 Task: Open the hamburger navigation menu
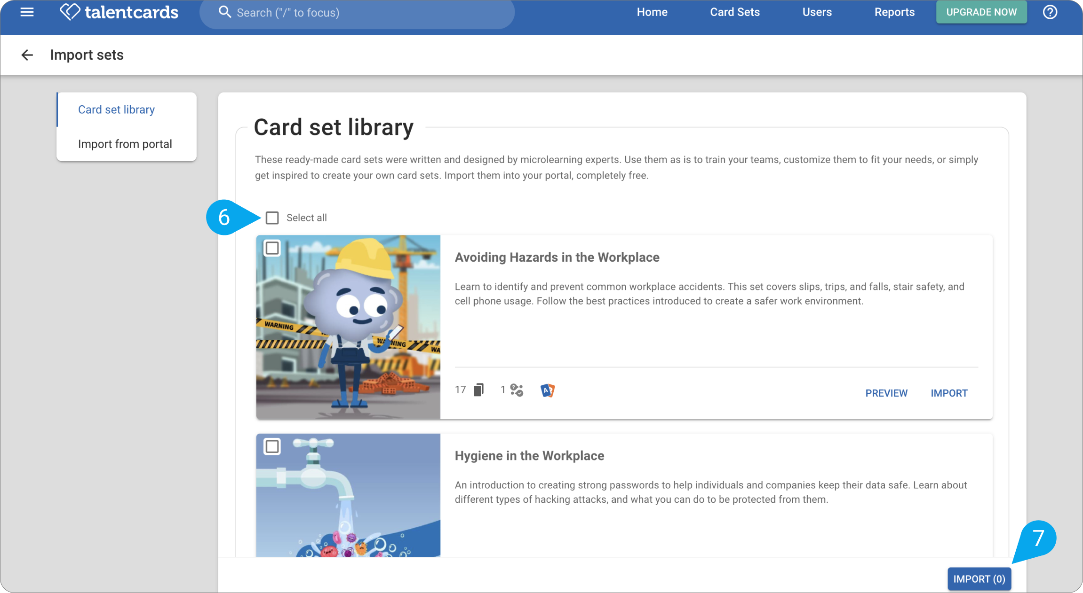pyautogui.click(x=27, y=12)
